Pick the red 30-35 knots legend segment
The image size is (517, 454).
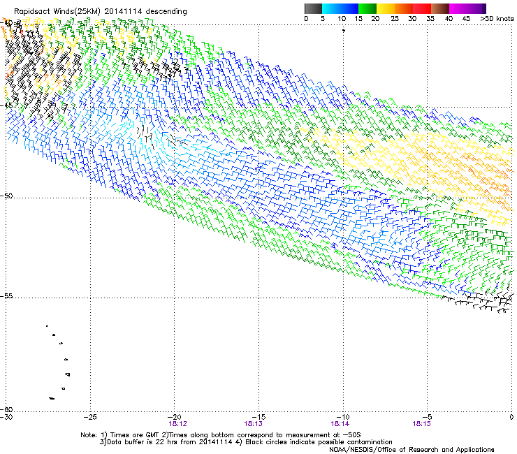(x=422, y=8)
